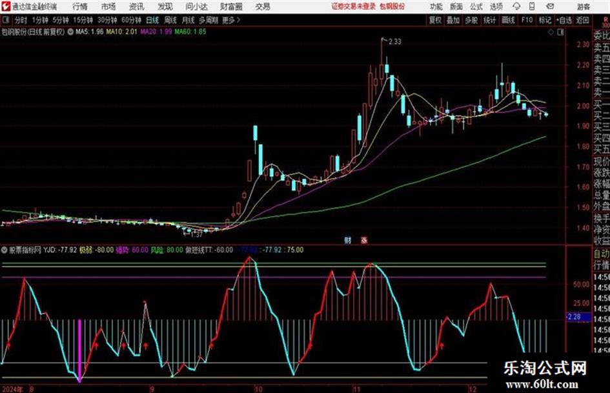Open the 行情 menu
Image resolution: width=610 pixels, height=393 pixels.
pos(80,6)
